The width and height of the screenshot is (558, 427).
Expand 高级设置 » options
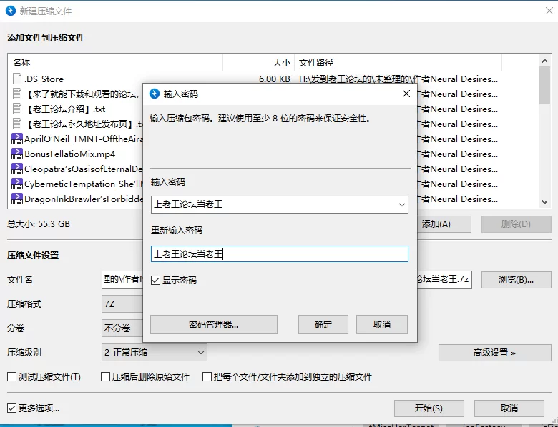[494, 353]
